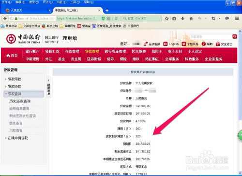Select 剩余还款计划查询 in sidebar
242x176 pixels.
pos(22,116)
